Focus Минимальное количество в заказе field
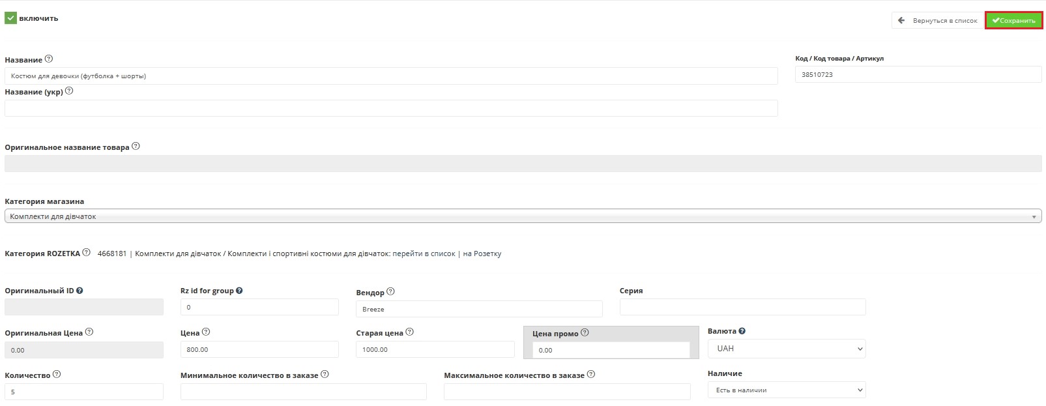Screen dimensions: 1046x406 (303, 392)
